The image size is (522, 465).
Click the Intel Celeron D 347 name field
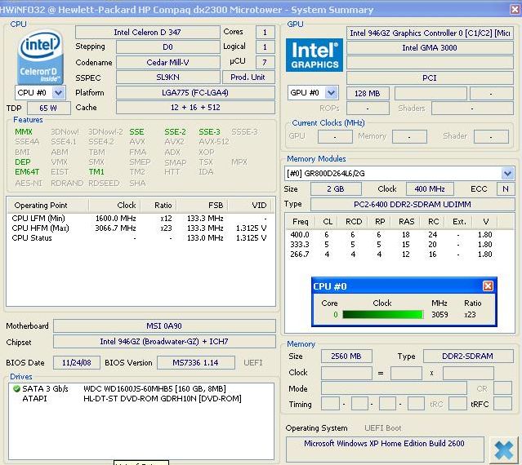148,33
